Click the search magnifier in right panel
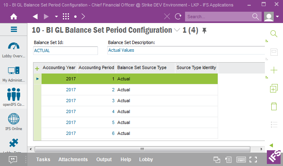Viewport: 283px width, 166px height. 274,34
